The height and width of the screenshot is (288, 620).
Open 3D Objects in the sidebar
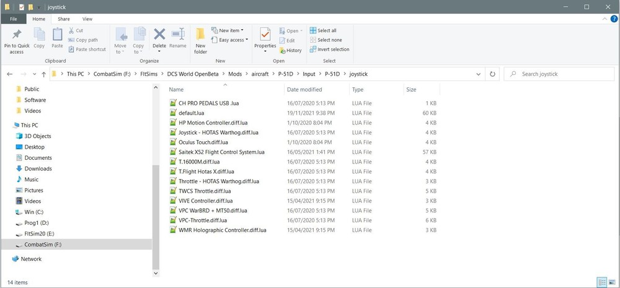[38, 136]
